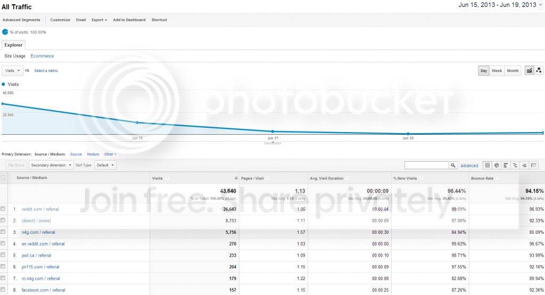545x295 pixels.
Task: Click the table search magnifier button
Action: pos(453,166)
